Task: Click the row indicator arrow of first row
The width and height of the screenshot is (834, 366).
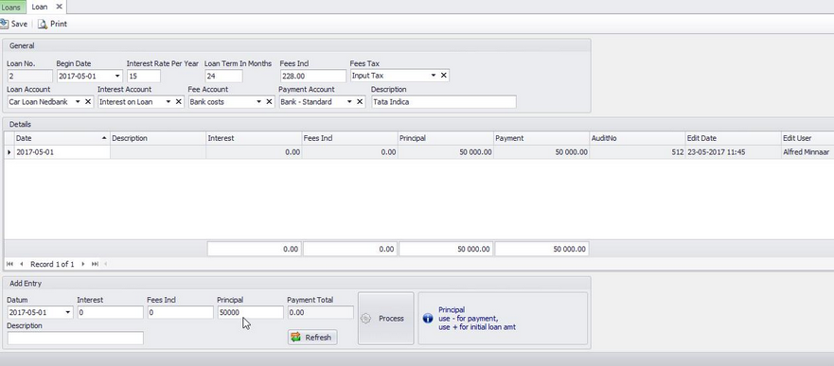Action: [x=9, y=152]
